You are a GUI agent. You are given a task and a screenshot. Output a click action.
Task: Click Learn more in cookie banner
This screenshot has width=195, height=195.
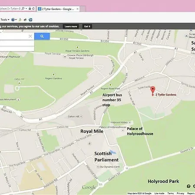point(71,26)
